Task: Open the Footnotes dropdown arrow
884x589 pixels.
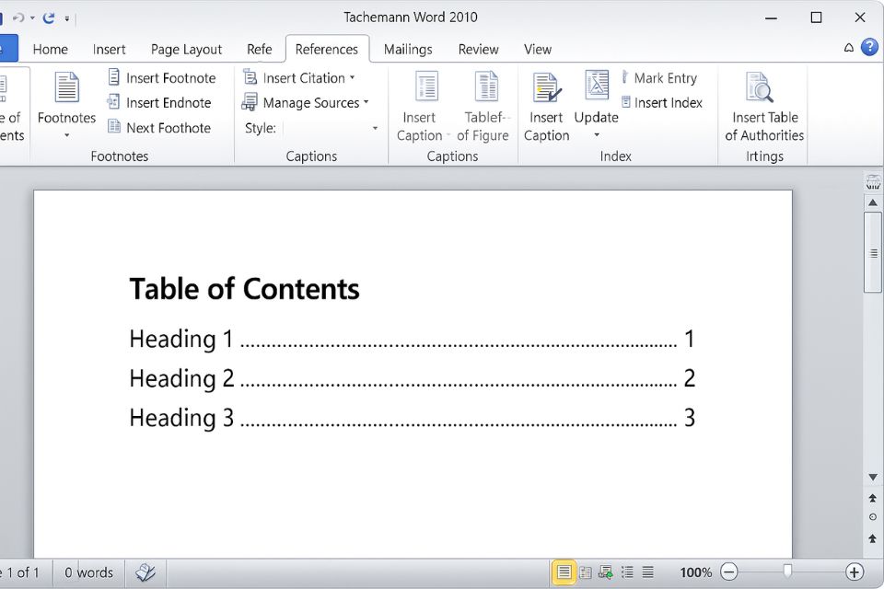Action: [65, 134]
